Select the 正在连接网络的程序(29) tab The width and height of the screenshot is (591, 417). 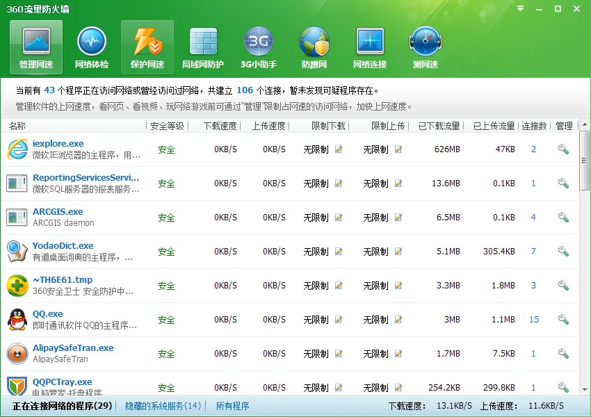tap(62, 406)
